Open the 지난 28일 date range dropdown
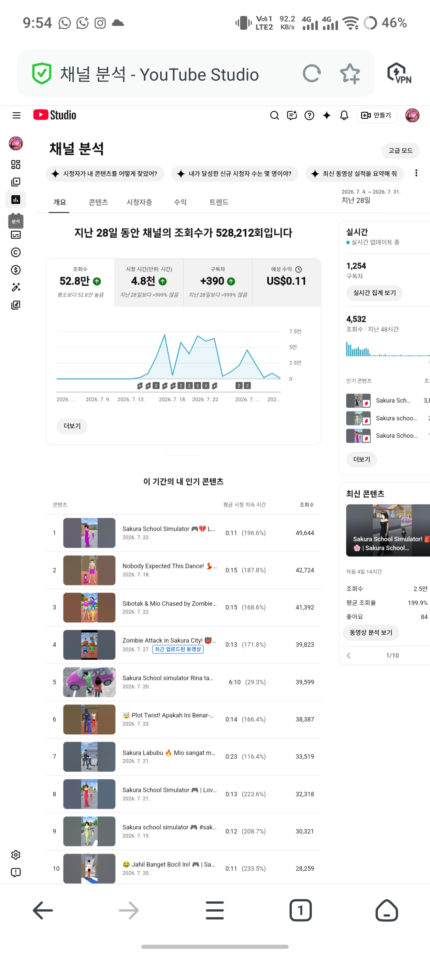Screen dimensions: 430x956 point(371,196)
